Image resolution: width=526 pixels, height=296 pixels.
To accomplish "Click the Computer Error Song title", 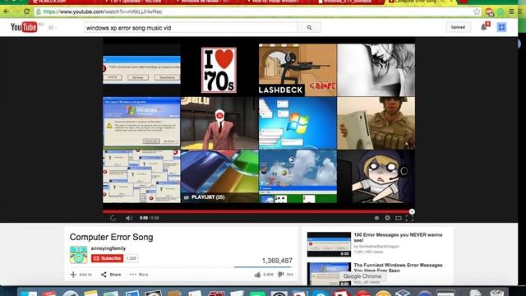I will (x=112, y=237).
